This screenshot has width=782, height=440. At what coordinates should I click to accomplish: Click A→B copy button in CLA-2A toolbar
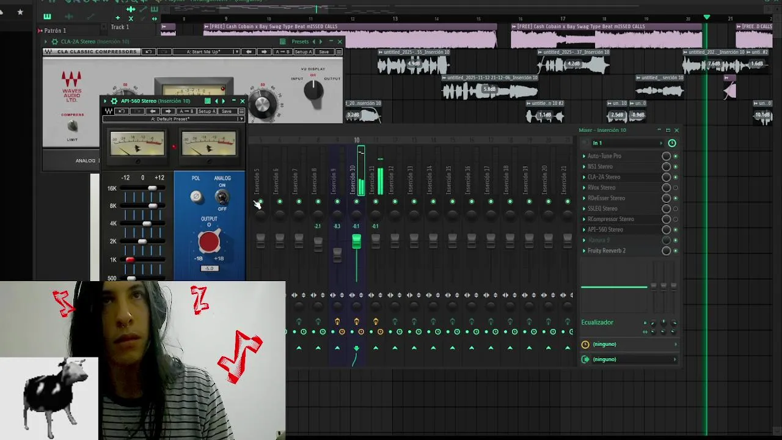283,52
